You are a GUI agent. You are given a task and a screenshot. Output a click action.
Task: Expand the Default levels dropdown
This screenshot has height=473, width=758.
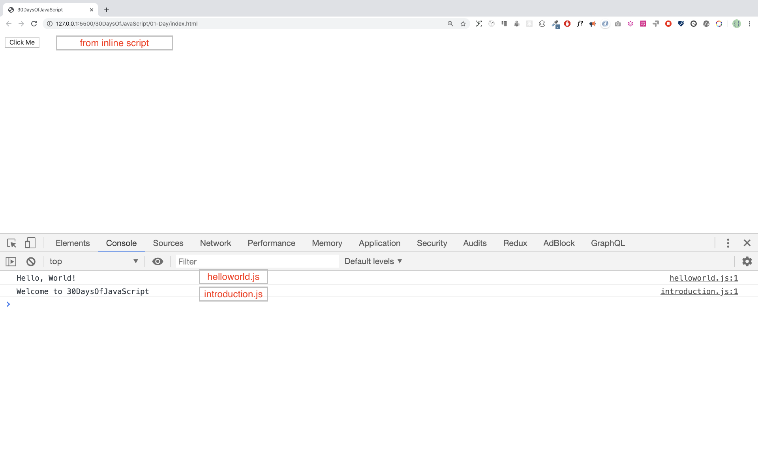tap(373, 261)
